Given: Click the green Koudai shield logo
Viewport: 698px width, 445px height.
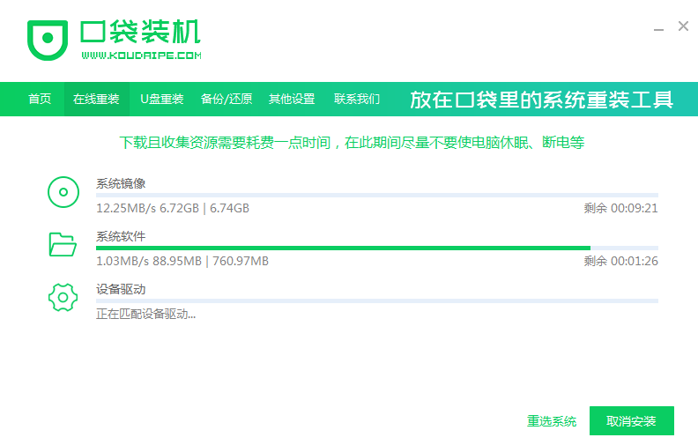Looking at the screenshot, I should click(x=48, y=39).
